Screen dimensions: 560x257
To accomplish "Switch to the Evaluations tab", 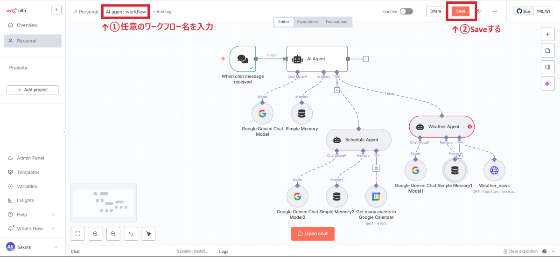I will point(336,22).
